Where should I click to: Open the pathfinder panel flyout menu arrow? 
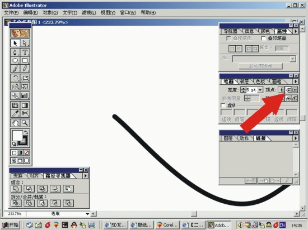click(x=86, y=176)
